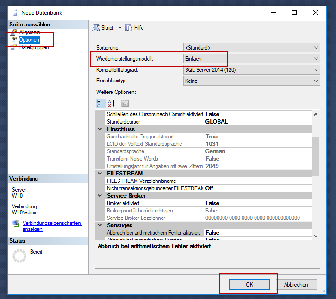Screen dimensions: 336x299
Task: Click the Hilfe help icon
Action: [129, 28]
